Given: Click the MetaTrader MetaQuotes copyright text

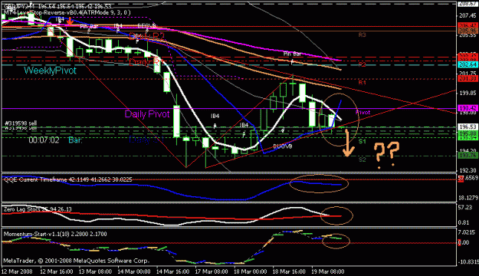Looking at the screenshot, I should pyautogui.click(x=76, y=261).
